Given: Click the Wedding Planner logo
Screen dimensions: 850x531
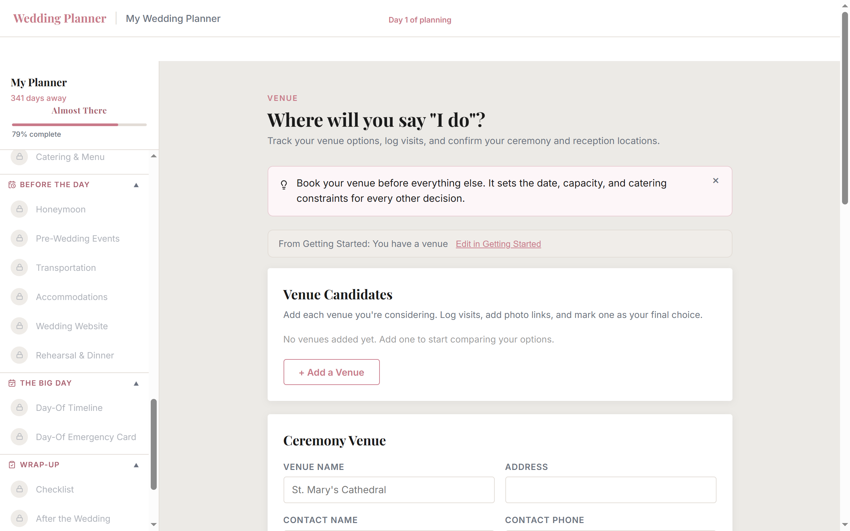Looking at the screenshot, I should coord(60,18).
